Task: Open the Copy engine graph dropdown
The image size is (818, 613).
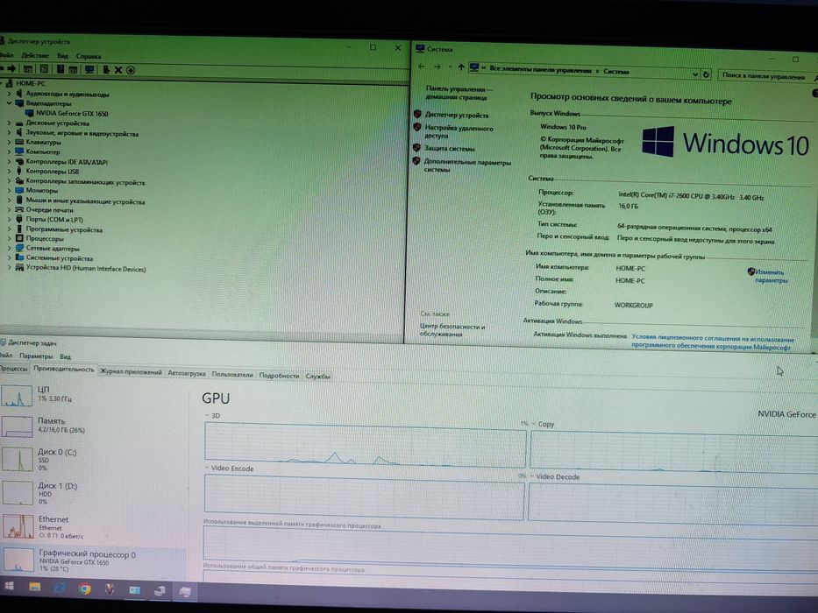Action: click(x=534, y=423)
